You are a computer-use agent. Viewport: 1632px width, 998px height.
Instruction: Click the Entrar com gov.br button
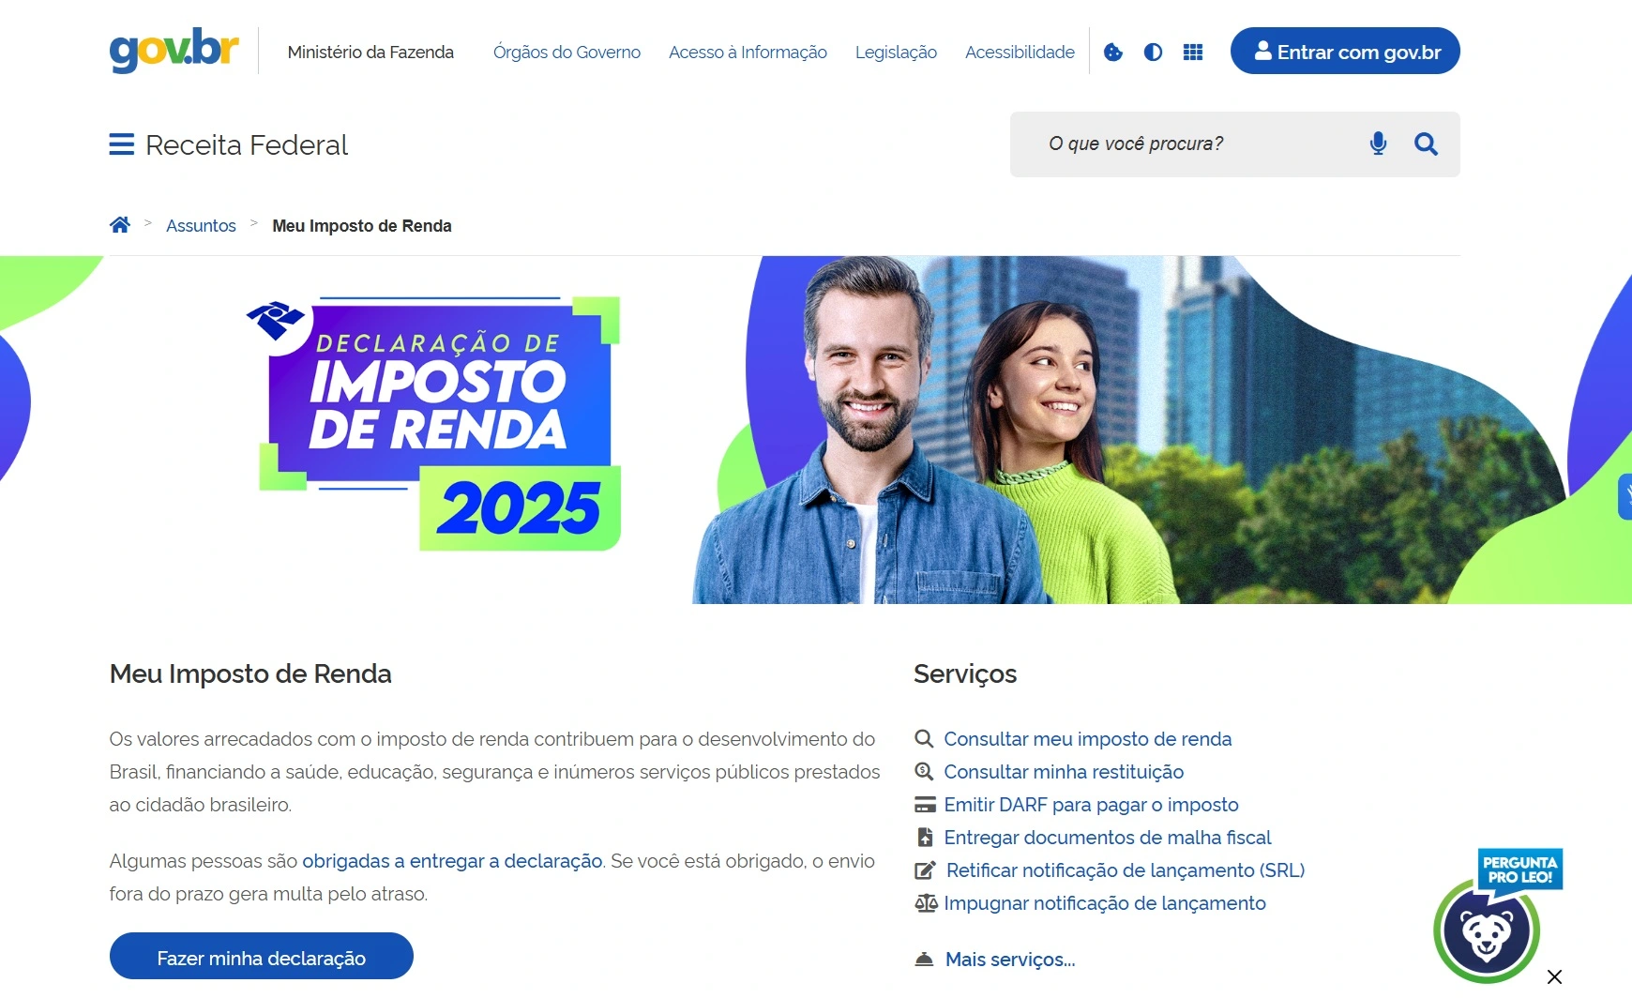click(1345, 51)
